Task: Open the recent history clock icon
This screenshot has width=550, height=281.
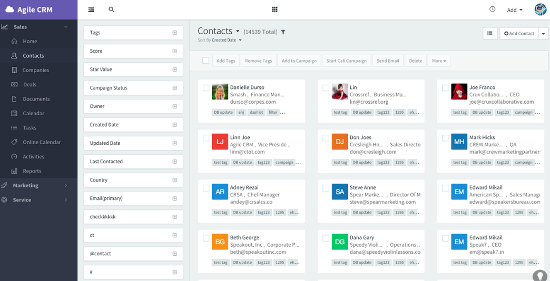Action: (493, 9)
